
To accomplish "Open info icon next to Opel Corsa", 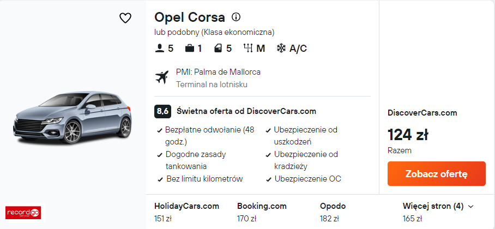I will tap(236, 17).
